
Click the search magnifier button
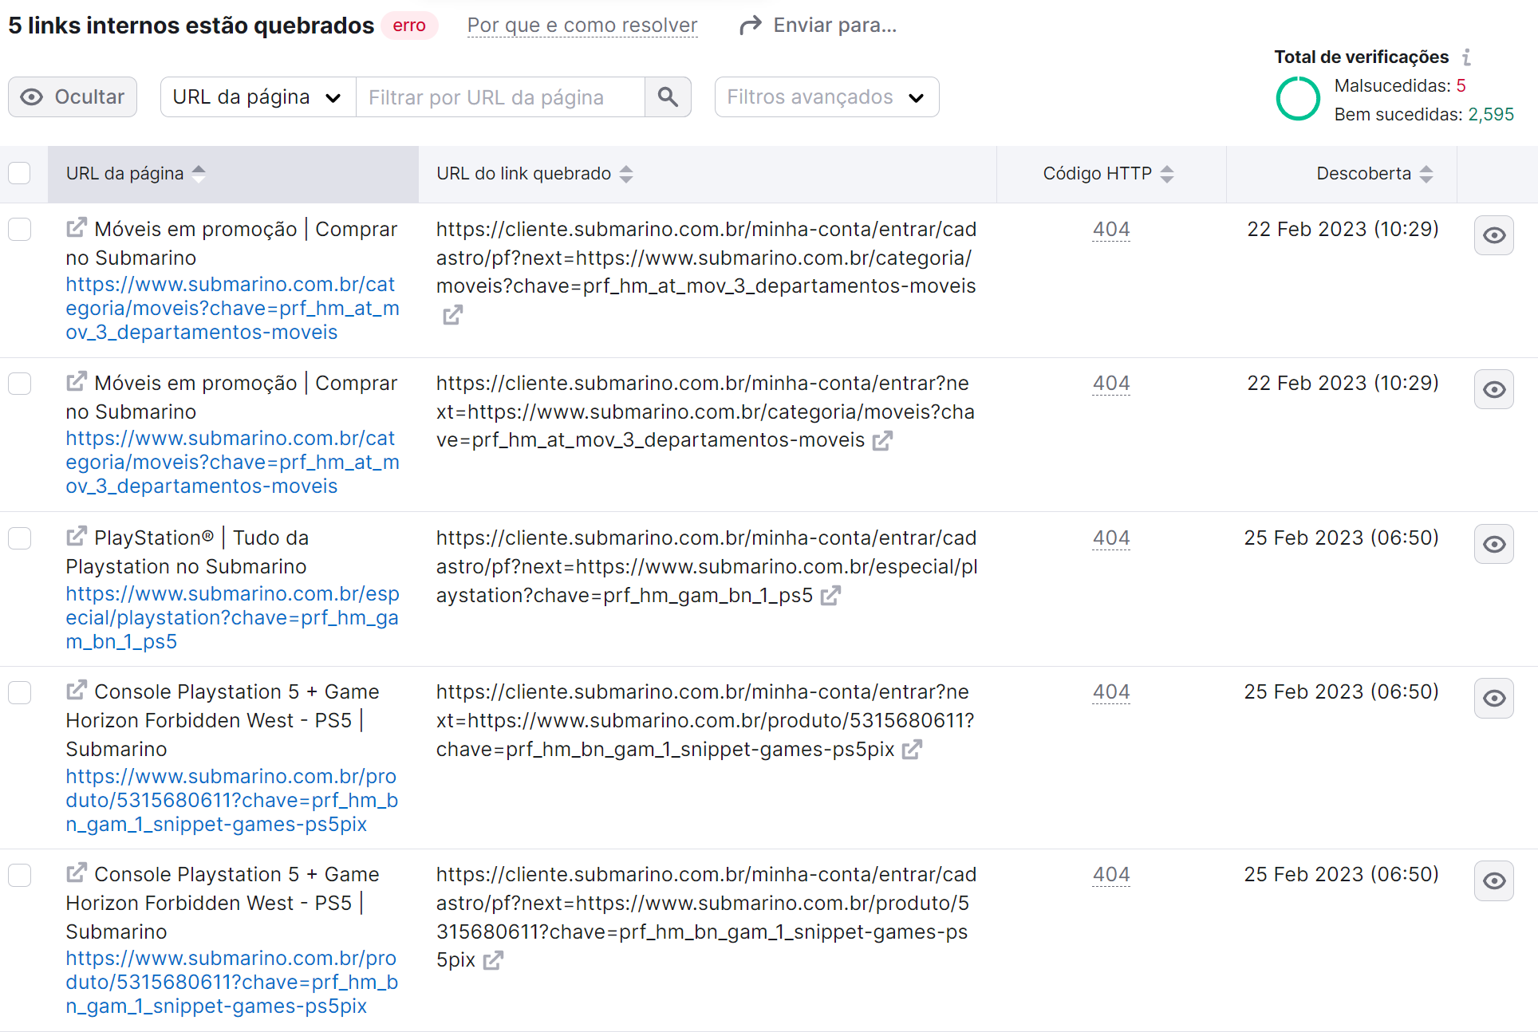point(668,97)
